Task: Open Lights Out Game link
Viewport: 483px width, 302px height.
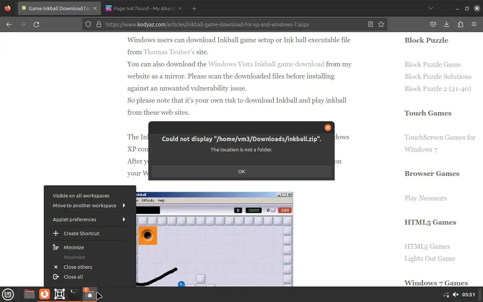Action: coord(430,259)
